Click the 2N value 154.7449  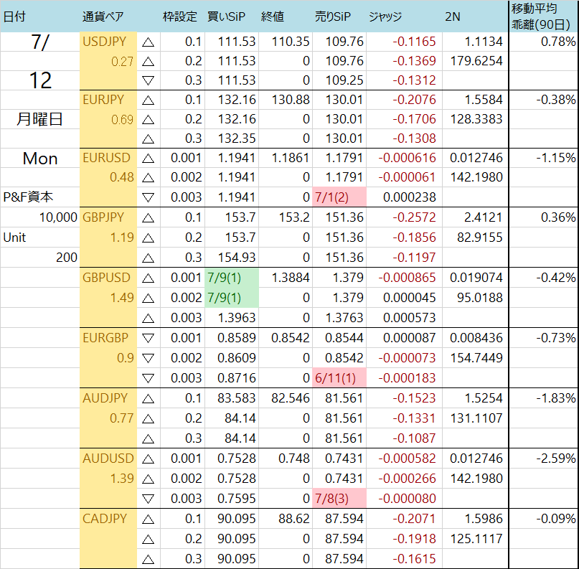pyautogui.click(x=476, y=357)
